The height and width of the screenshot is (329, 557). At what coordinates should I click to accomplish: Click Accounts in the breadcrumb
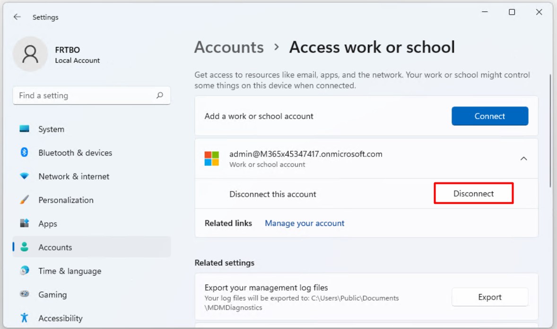[229, 47]
